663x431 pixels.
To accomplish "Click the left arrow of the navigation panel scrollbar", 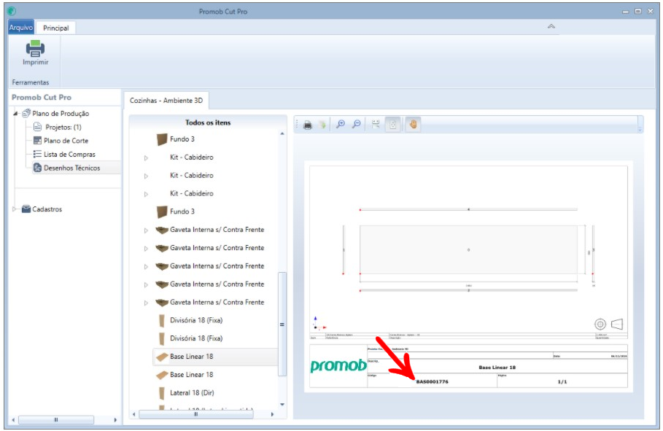I will [14, 420].
